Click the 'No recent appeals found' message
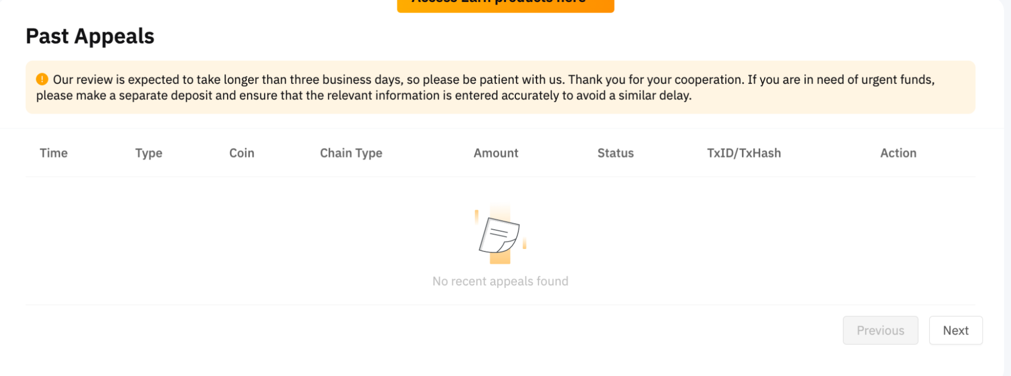 pos(500,281)
